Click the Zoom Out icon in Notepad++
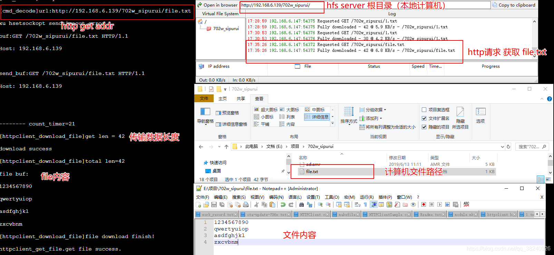Image resolution: width=554 pixels, height=255 pixels. coord(328,205)
